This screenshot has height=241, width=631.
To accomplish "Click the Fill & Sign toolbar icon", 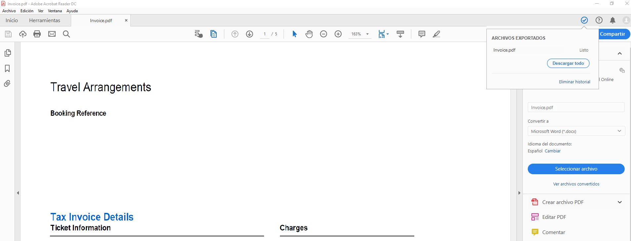I will pos(199,34).
